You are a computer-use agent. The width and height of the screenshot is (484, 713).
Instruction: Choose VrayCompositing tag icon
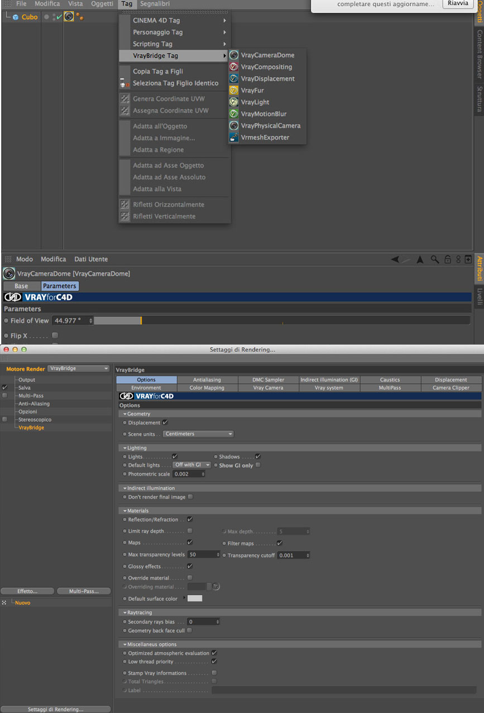click(x=234, y=67)
